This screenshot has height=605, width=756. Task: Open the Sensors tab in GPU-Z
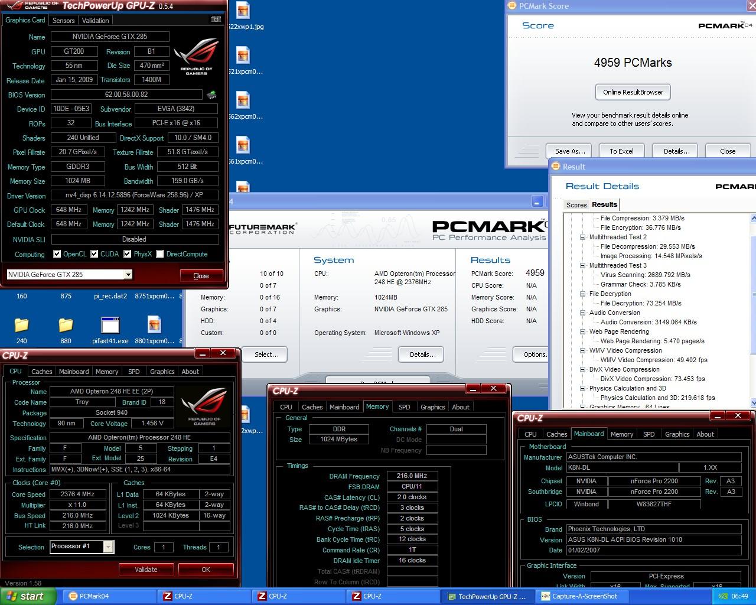click(64, 20)
